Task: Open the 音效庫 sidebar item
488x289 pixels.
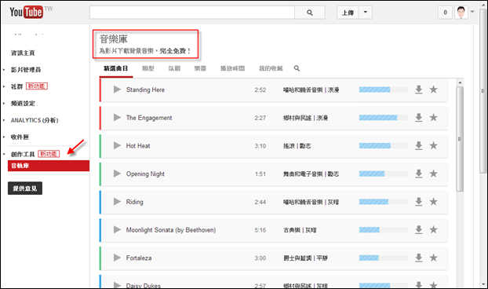Action: pos(49,166)
